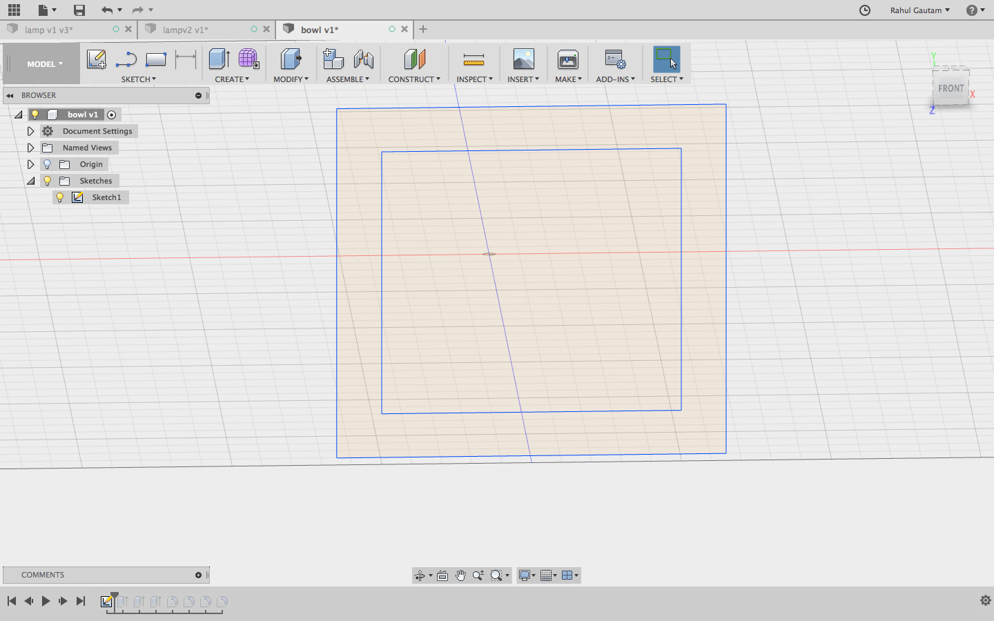Close the bowl v1 tab
The height and width of the screenshot is (621, 994).
click(x=405, y=29)
